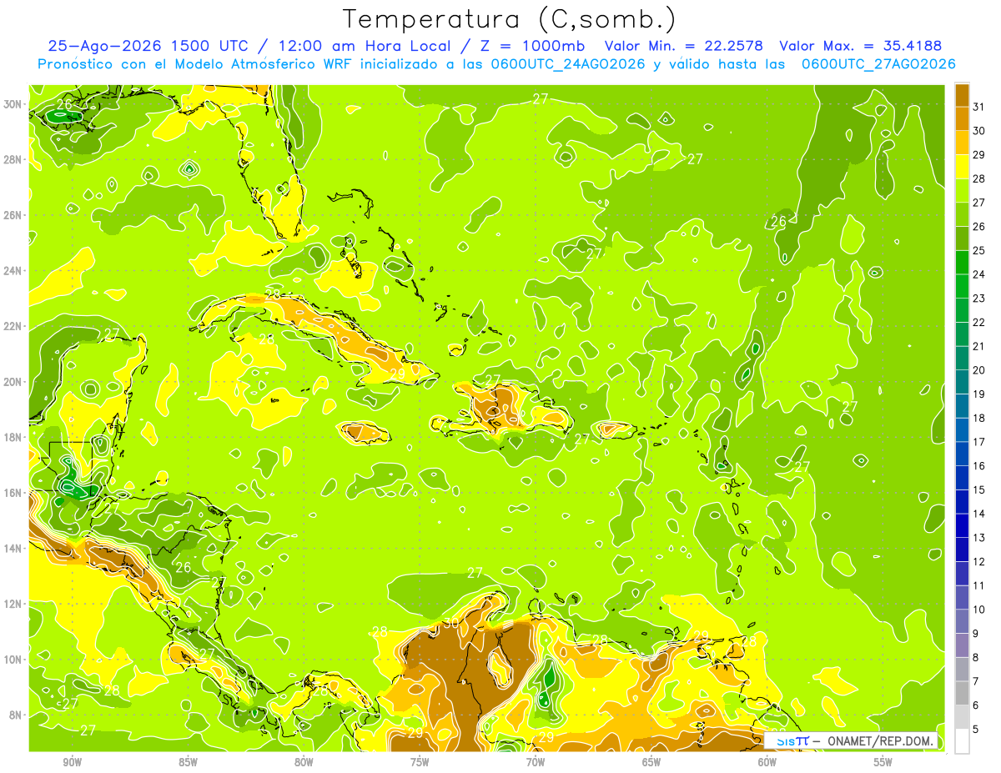Click the 8N latitude axis label
The width and height of the screenshot is (1001, 773).
(16, 715)
